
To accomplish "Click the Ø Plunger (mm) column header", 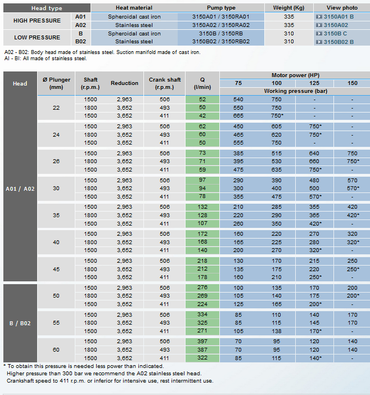I will tap(56, 83).
